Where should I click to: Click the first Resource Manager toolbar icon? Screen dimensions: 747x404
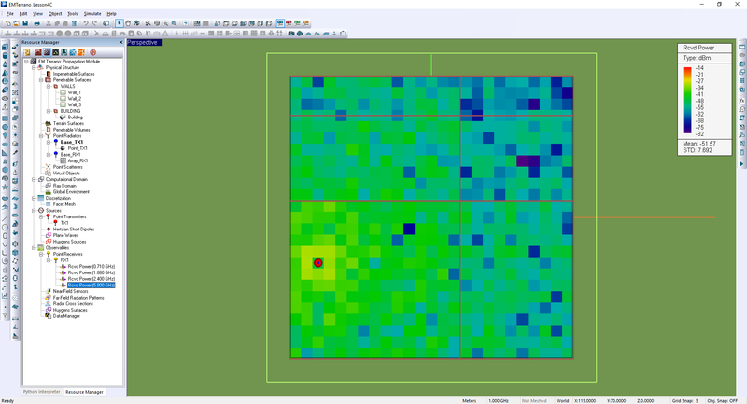coord(27,52)
